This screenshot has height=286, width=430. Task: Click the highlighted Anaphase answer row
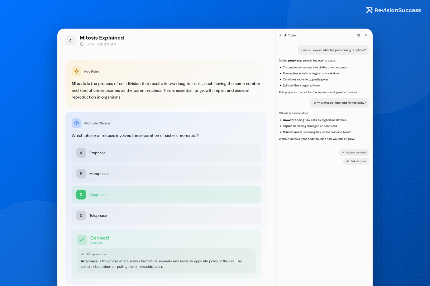coord(166,194)
